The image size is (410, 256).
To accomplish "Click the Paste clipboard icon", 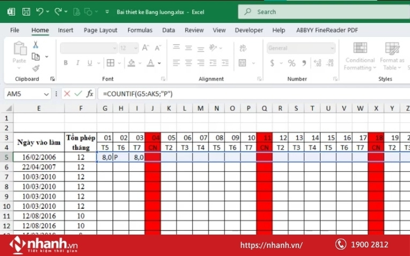I will click(20, 49).
